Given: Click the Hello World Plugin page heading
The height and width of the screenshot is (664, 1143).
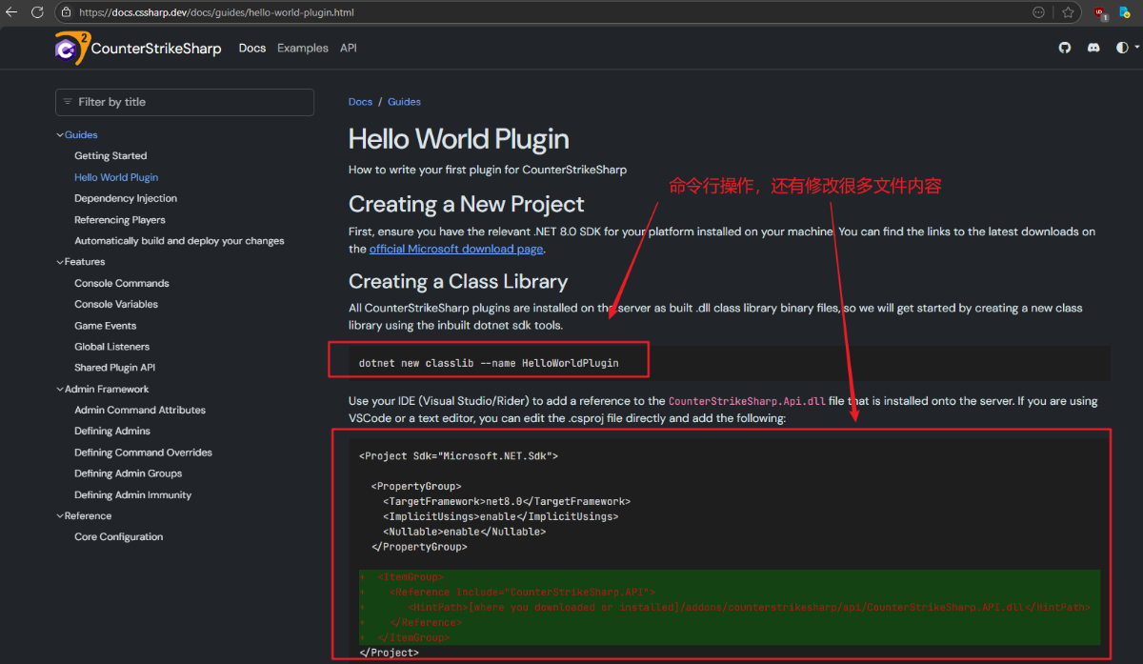Looking at the screenshot, I should pos(459,139).
